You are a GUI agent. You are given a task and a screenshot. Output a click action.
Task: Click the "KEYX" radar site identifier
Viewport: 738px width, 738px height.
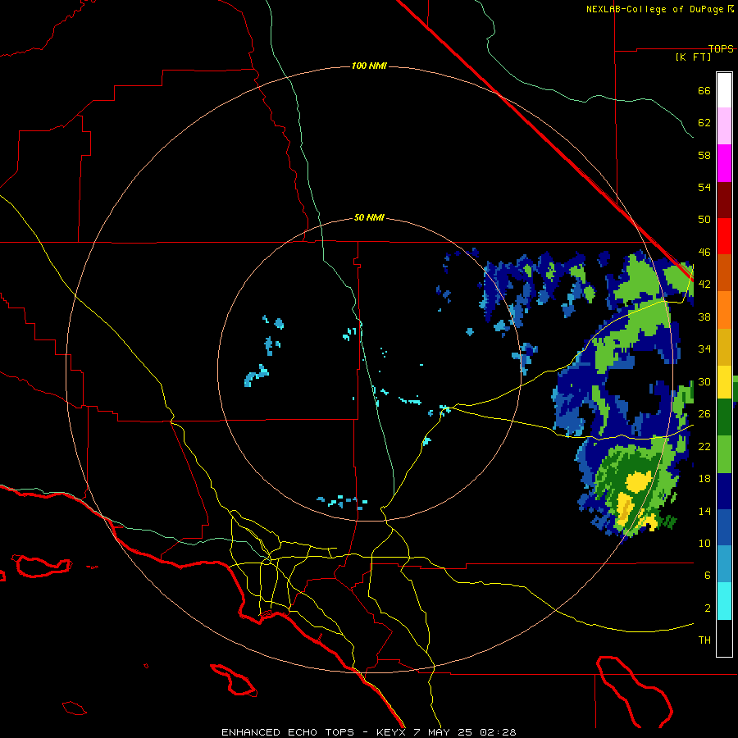[x=390, y=732]
